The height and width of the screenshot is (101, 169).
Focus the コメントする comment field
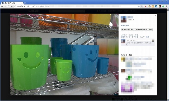click(x=139, y=41)
